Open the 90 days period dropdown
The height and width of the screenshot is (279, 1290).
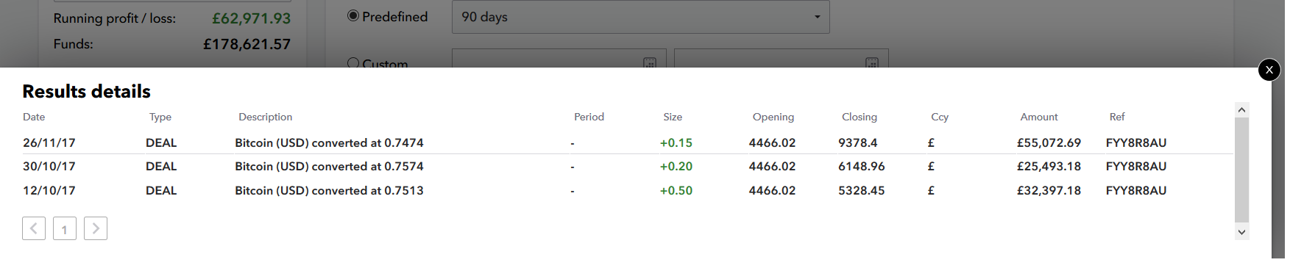click(640, 16)
